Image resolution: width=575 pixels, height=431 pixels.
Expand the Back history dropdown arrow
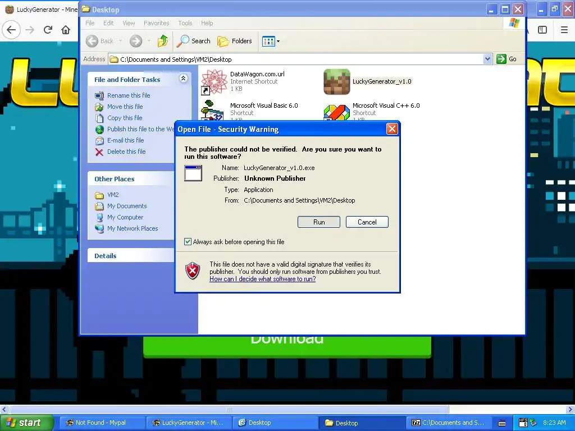(120, 41)
